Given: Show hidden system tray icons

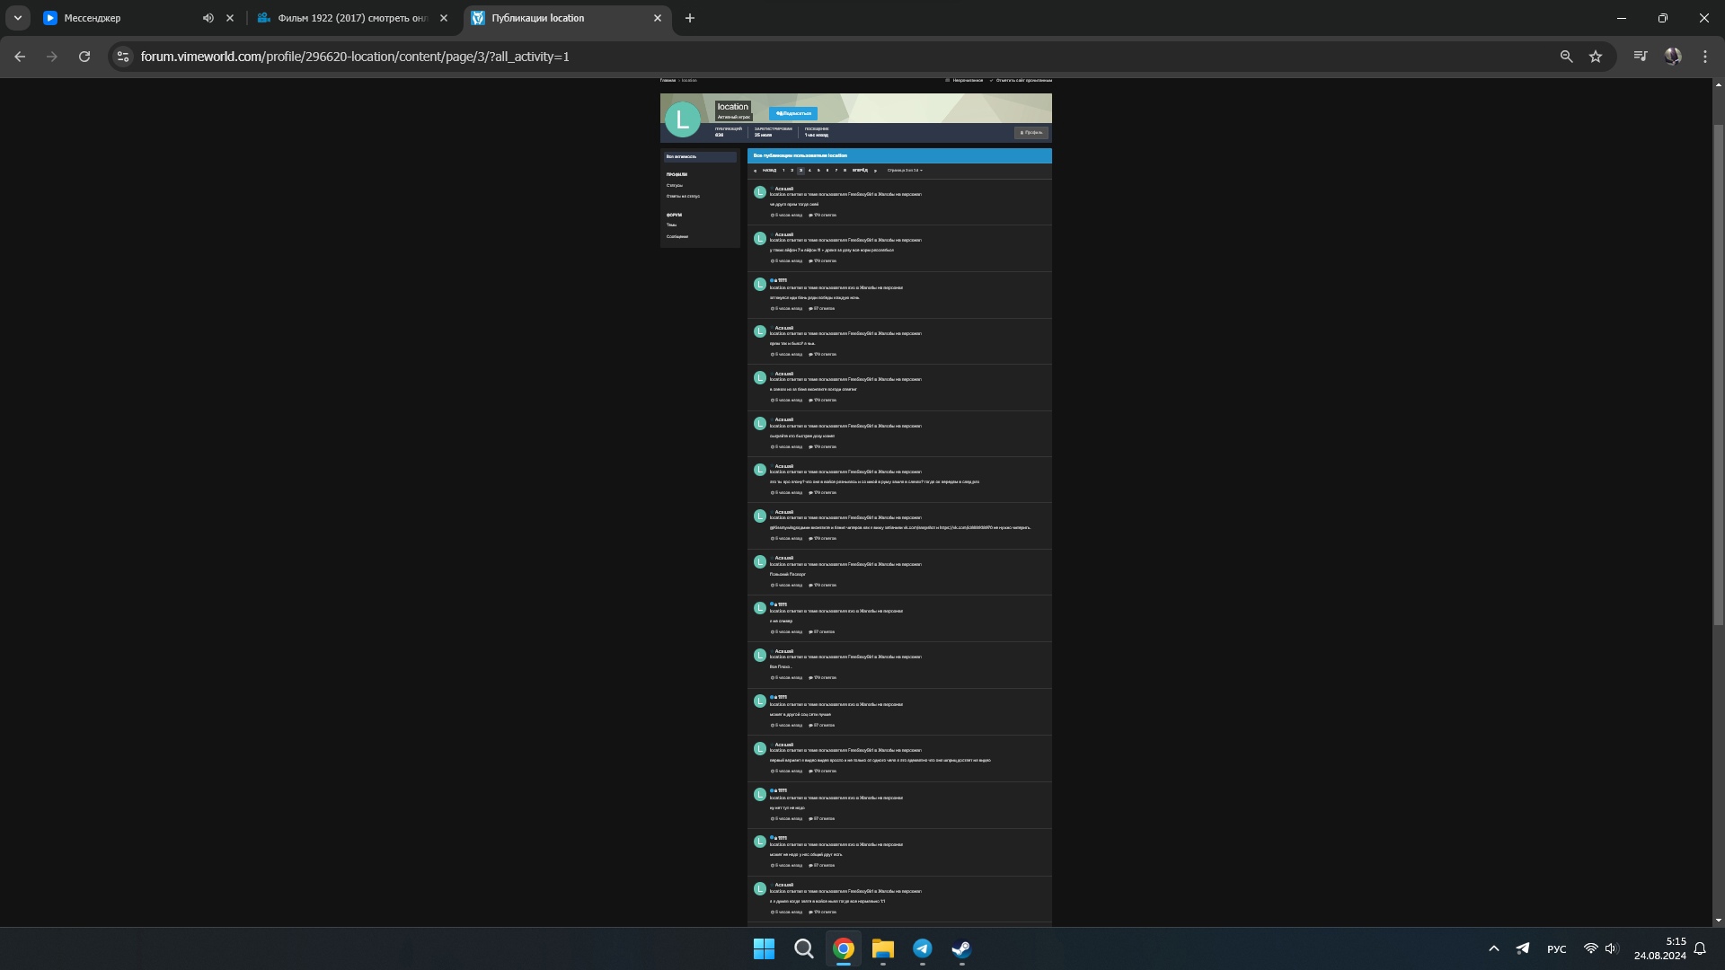Looking at the screenshot, I should tap(1493, 948).
